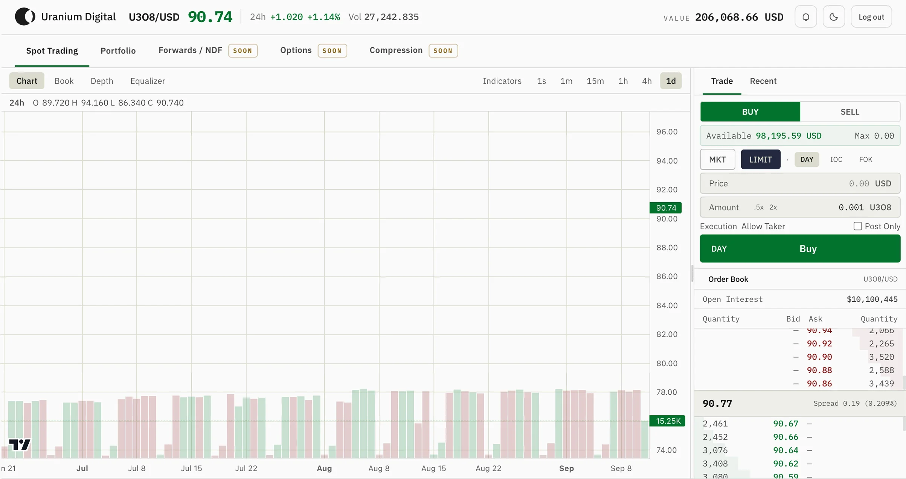Choose MKT order type

717,159
